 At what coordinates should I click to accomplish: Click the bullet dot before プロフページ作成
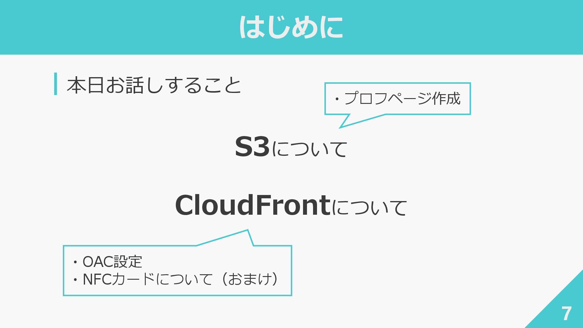(336, 99)
